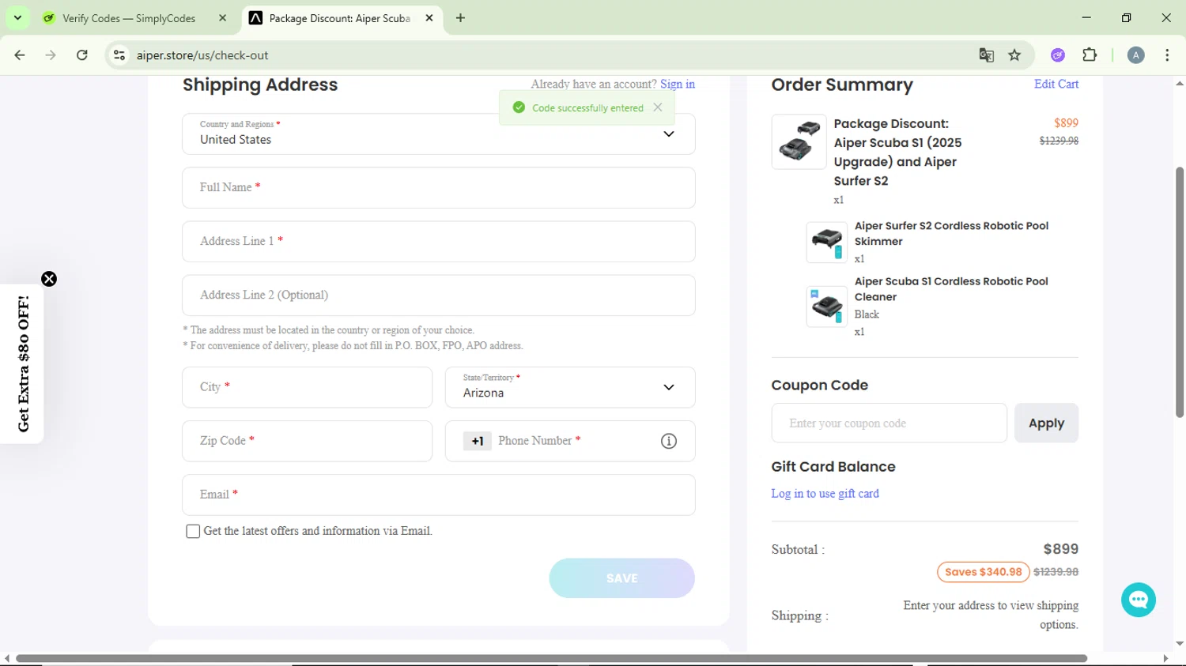The height and width of the screenshot is (666, 1186).
Task: Check 'Get the latest offers' email checkbox
Action: pyautogui.click(x=193, y=531)
